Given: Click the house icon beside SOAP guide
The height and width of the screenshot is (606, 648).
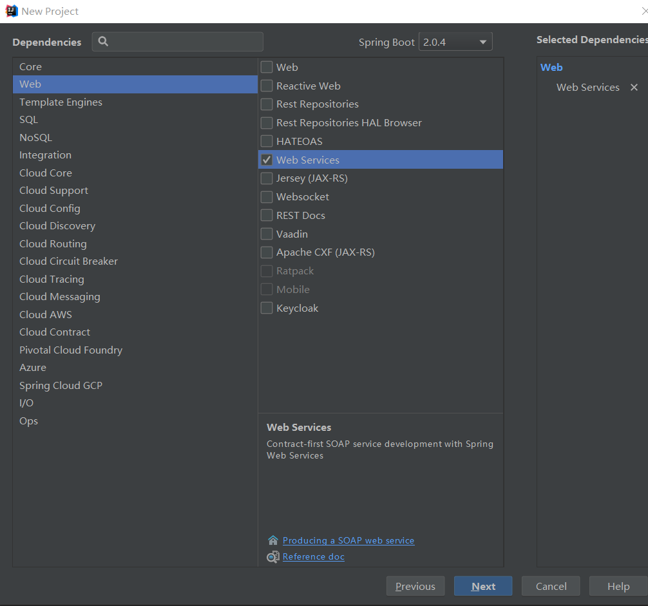Looking at the screenshot, I should click(x=272, y=540).
